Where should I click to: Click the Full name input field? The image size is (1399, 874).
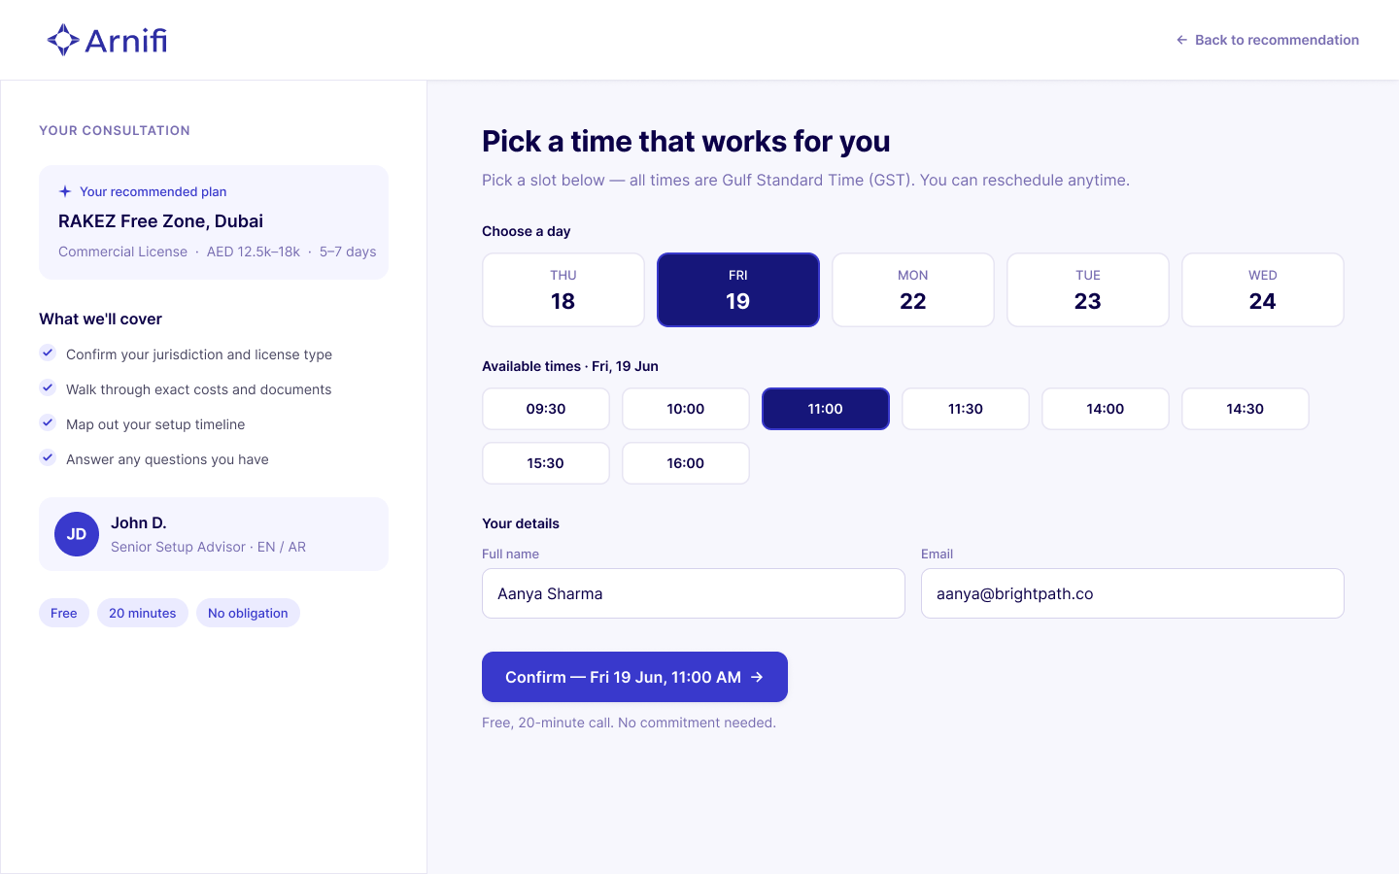coord(694,593)
